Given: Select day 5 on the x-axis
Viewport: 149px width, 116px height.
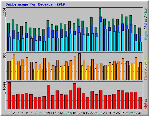Looking at the screenshot, I should (27, 113).
